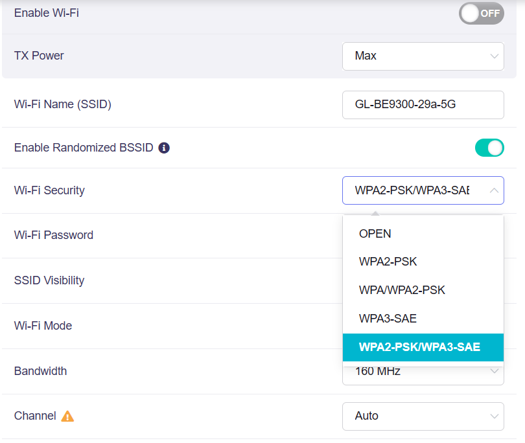Click the Randomized BSSID info icon

pos(164,148)
